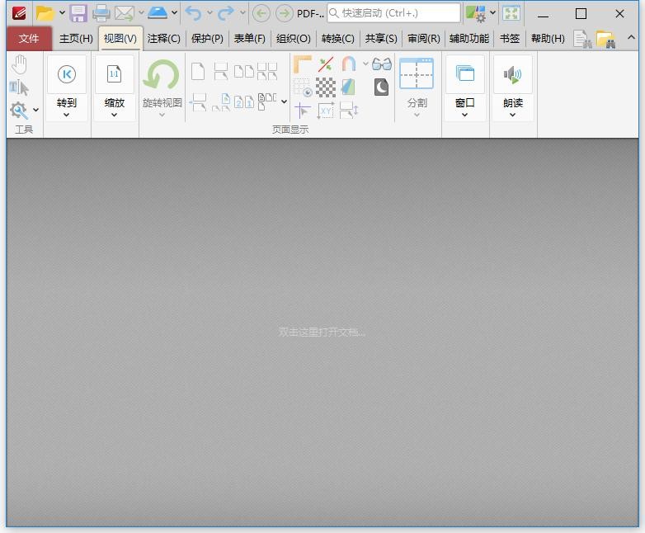This screenshot has width=645, height=533.
Task: Click the Go To (转到) icon
Action: [x=67, y=74]
